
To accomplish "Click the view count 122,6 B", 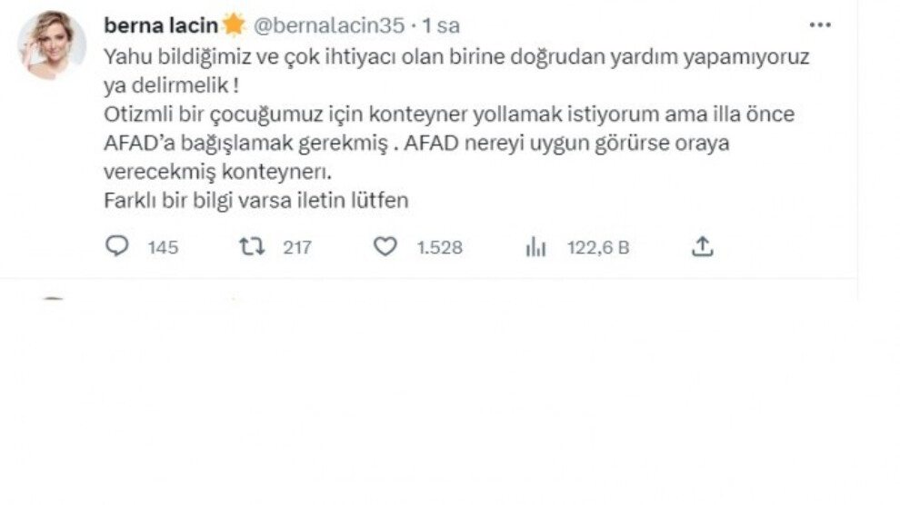I will (598, 247).
